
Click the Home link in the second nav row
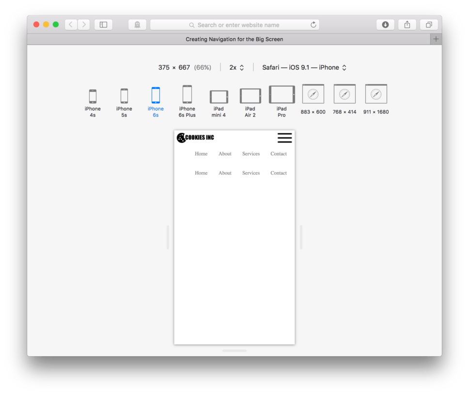tap(201, 173)
